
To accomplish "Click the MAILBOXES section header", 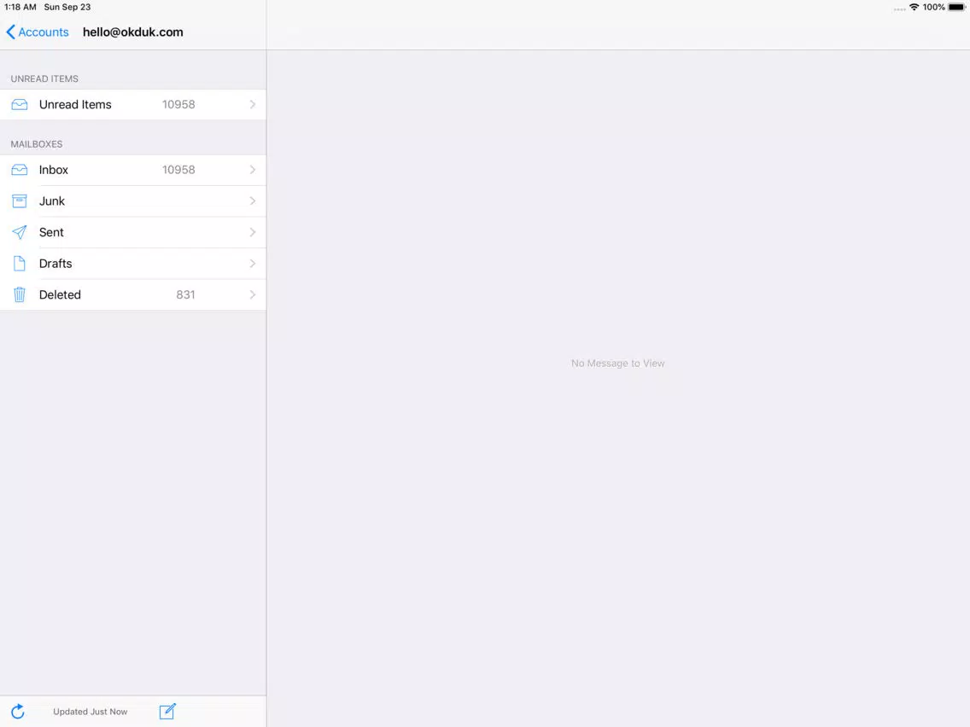I will pos(37,144).
